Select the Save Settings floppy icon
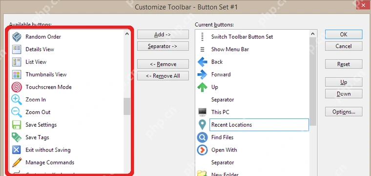The image size is (371, 176). 17,125
